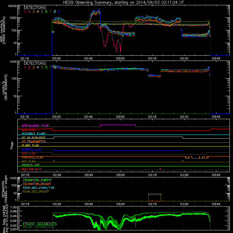Click the SC_TRANSMITTER label
The height and width of the screenshot is (233, 233).
[34, 142]
